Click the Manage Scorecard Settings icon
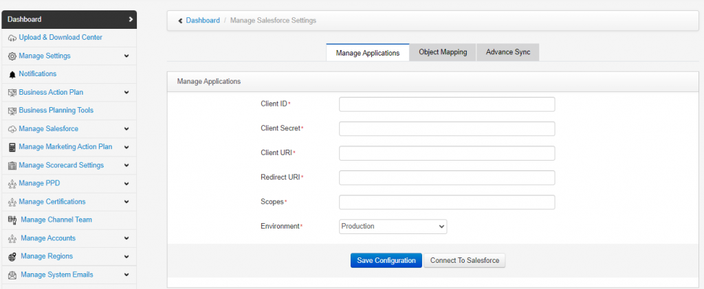This screenshot has height=289, width=704. coord(12,165)
